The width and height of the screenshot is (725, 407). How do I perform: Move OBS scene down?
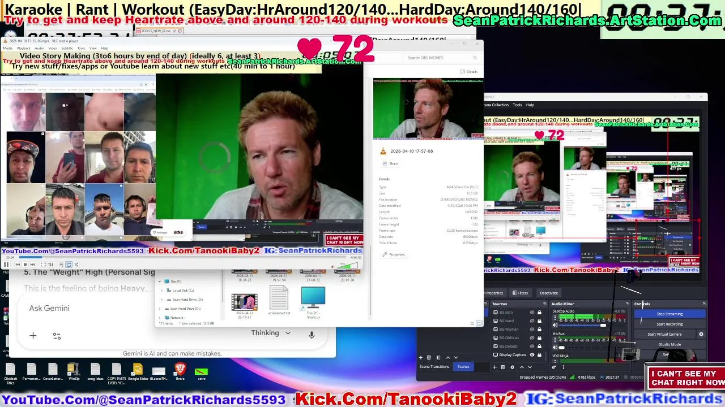[x=456, y=357]
